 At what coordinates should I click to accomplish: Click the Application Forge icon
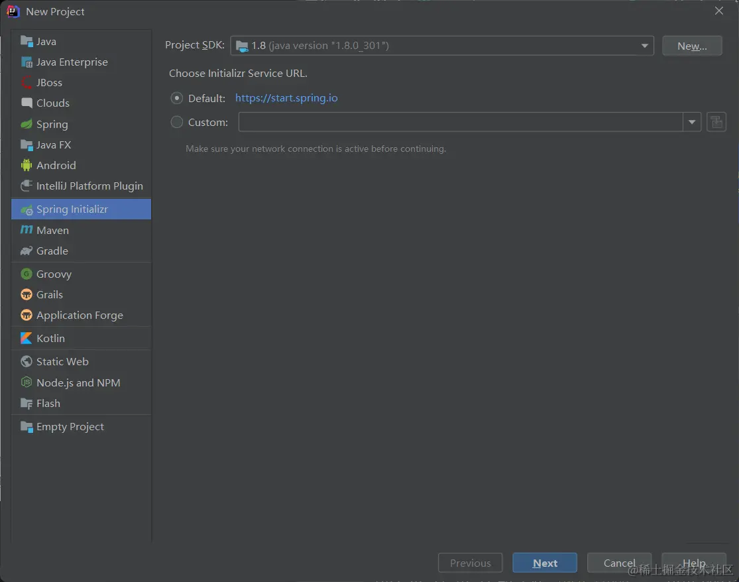(27, 316)
